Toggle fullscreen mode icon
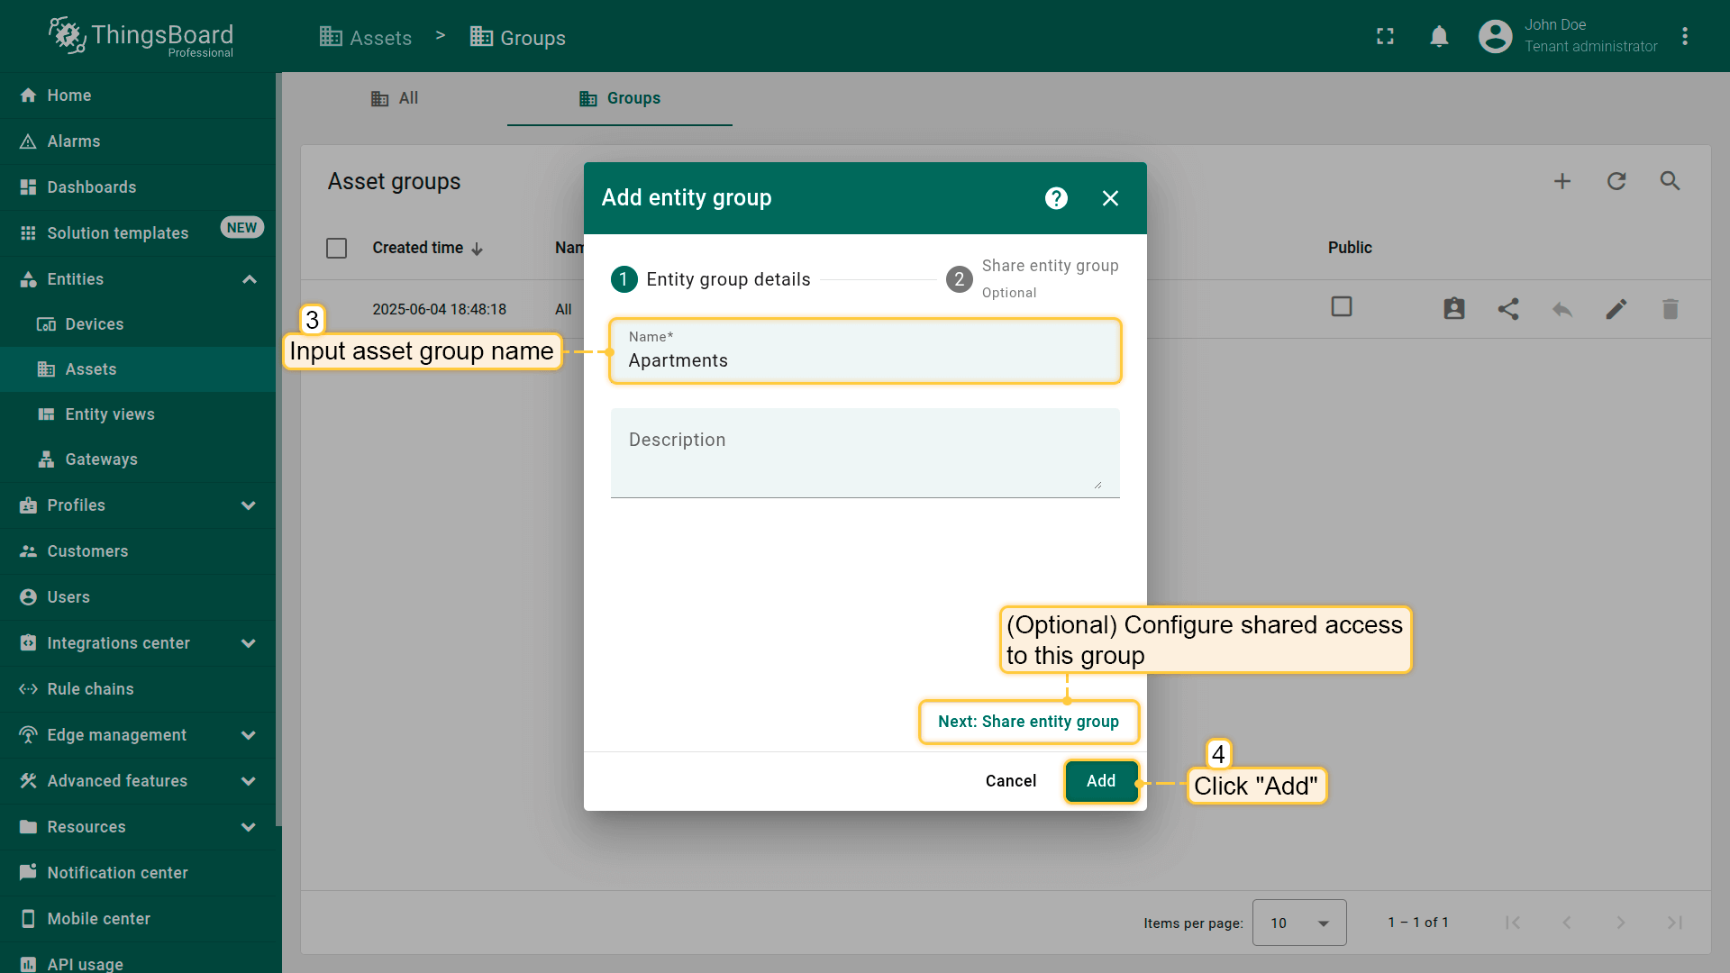The width and height of the screenshot is (1730, 973). (x=1385, y=36)
